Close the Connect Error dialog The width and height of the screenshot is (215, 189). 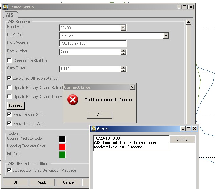coord(132,87)
